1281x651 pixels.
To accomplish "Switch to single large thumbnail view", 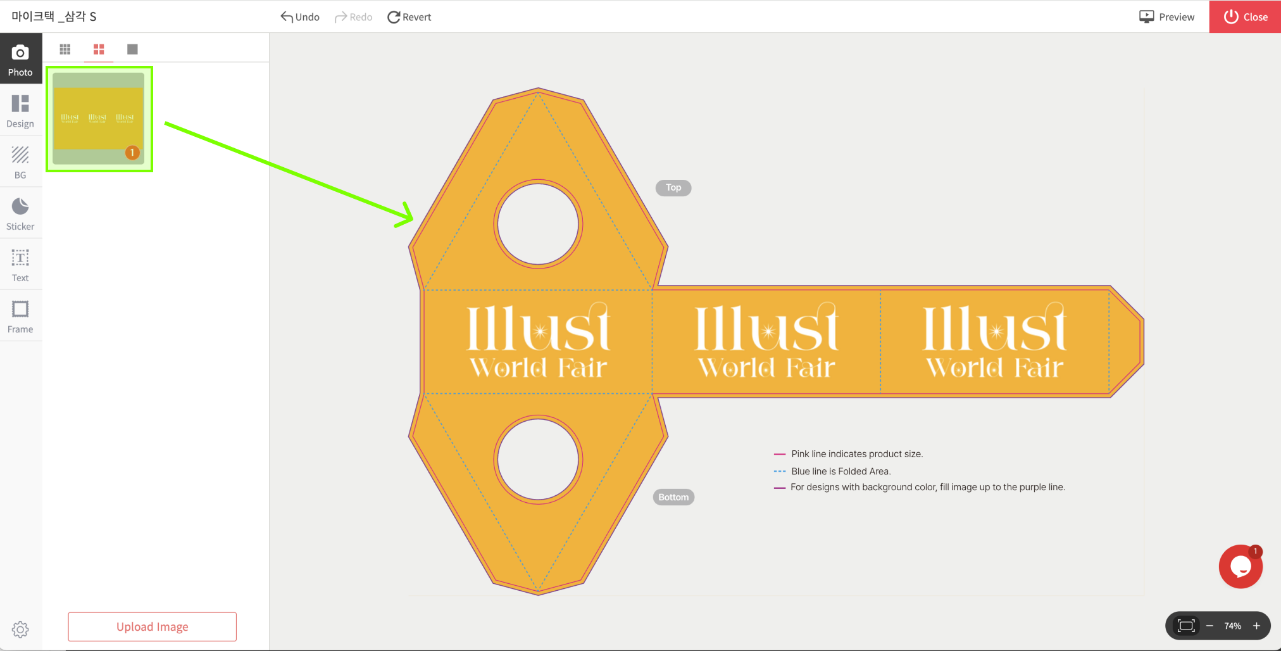I will click(x=132, y=49).
